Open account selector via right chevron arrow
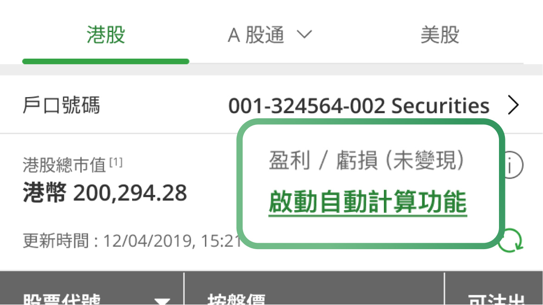Screen dimensions: 543x305 (x=513, y=105)
